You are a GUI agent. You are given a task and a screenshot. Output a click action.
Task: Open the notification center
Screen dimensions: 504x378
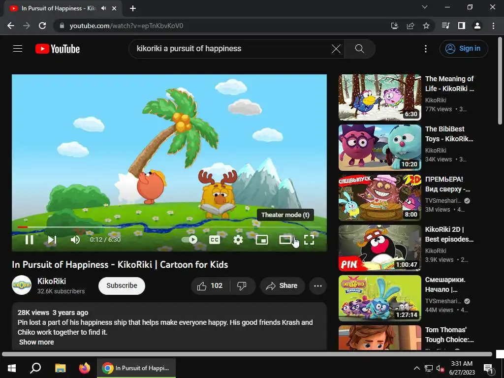click(x=489, y=368)
